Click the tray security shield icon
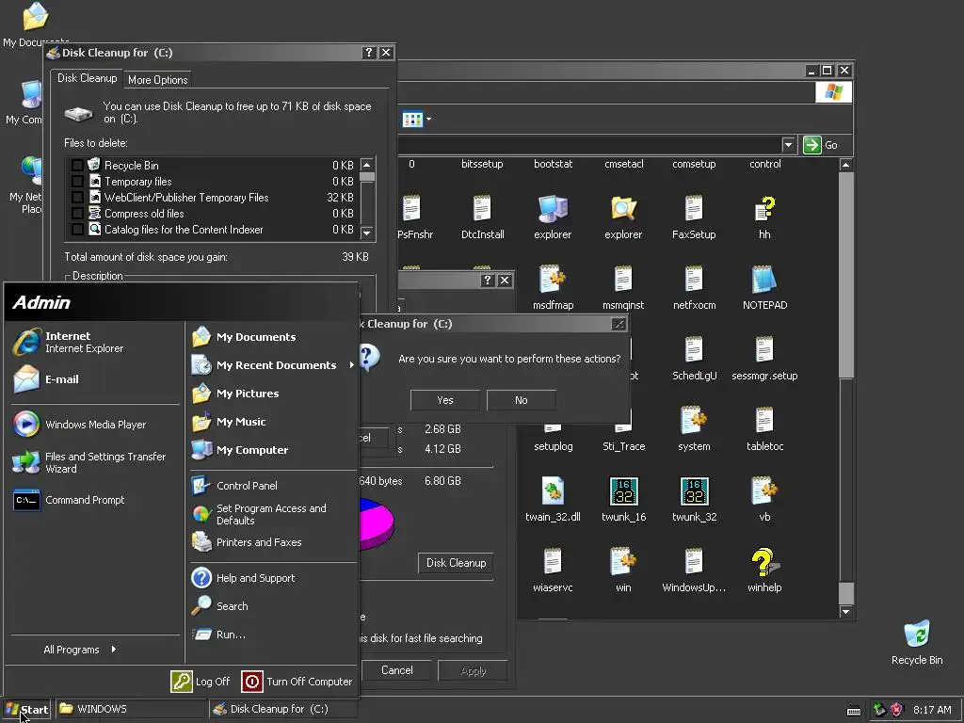 coord(897,710)
